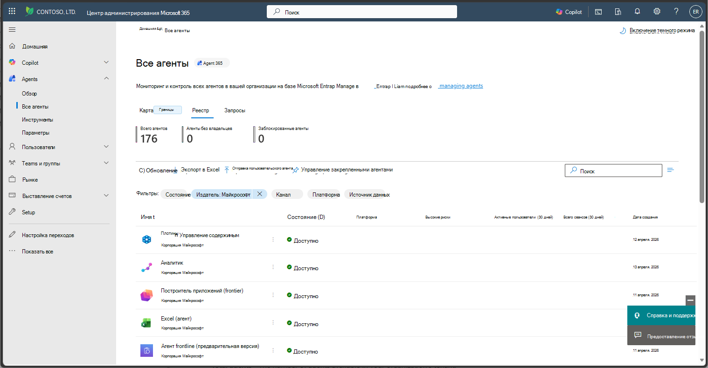
Task: Click the Setup wrench icon
Action: point(12,212)
